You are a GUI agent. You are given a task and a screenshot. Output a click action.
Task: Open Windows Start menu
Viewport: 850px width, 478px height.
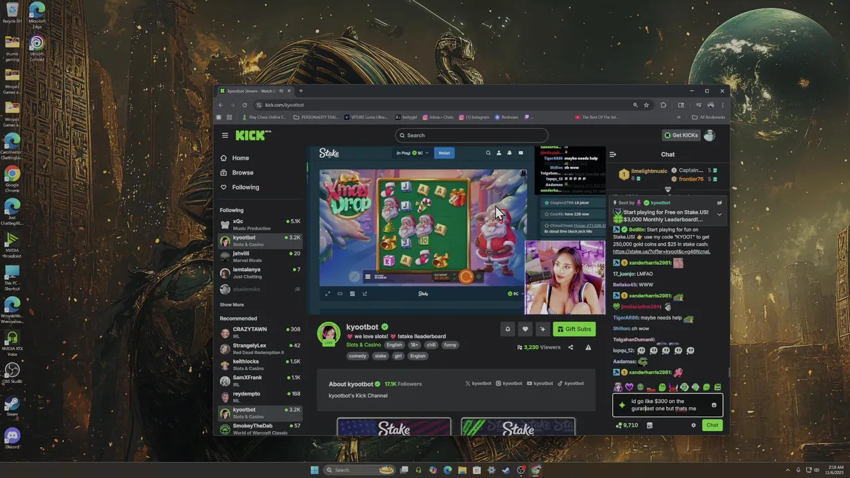click(x=315, y=470)
